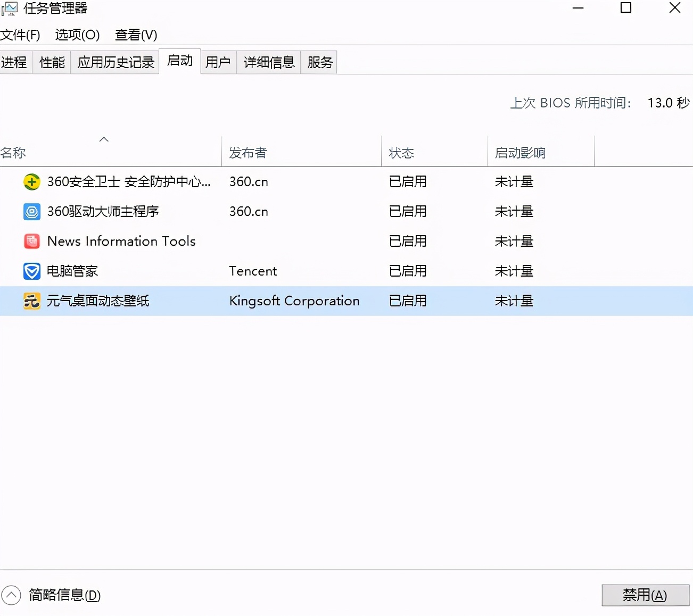Click the News Information Tools red icon
The width and height of the screenshot is (693, 616).
tap(32, 242)
